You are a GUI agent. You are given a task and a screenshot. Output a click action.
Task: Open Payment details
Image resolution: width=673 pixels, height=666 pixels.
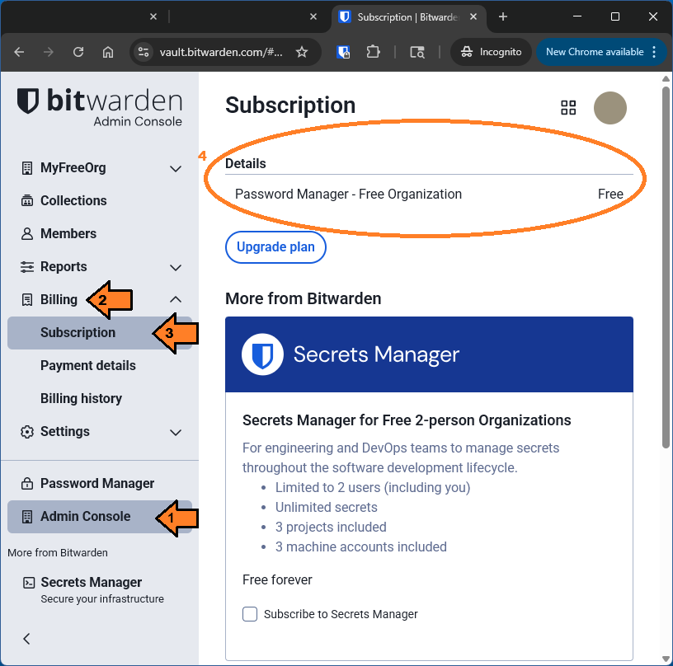pos(88,366)
